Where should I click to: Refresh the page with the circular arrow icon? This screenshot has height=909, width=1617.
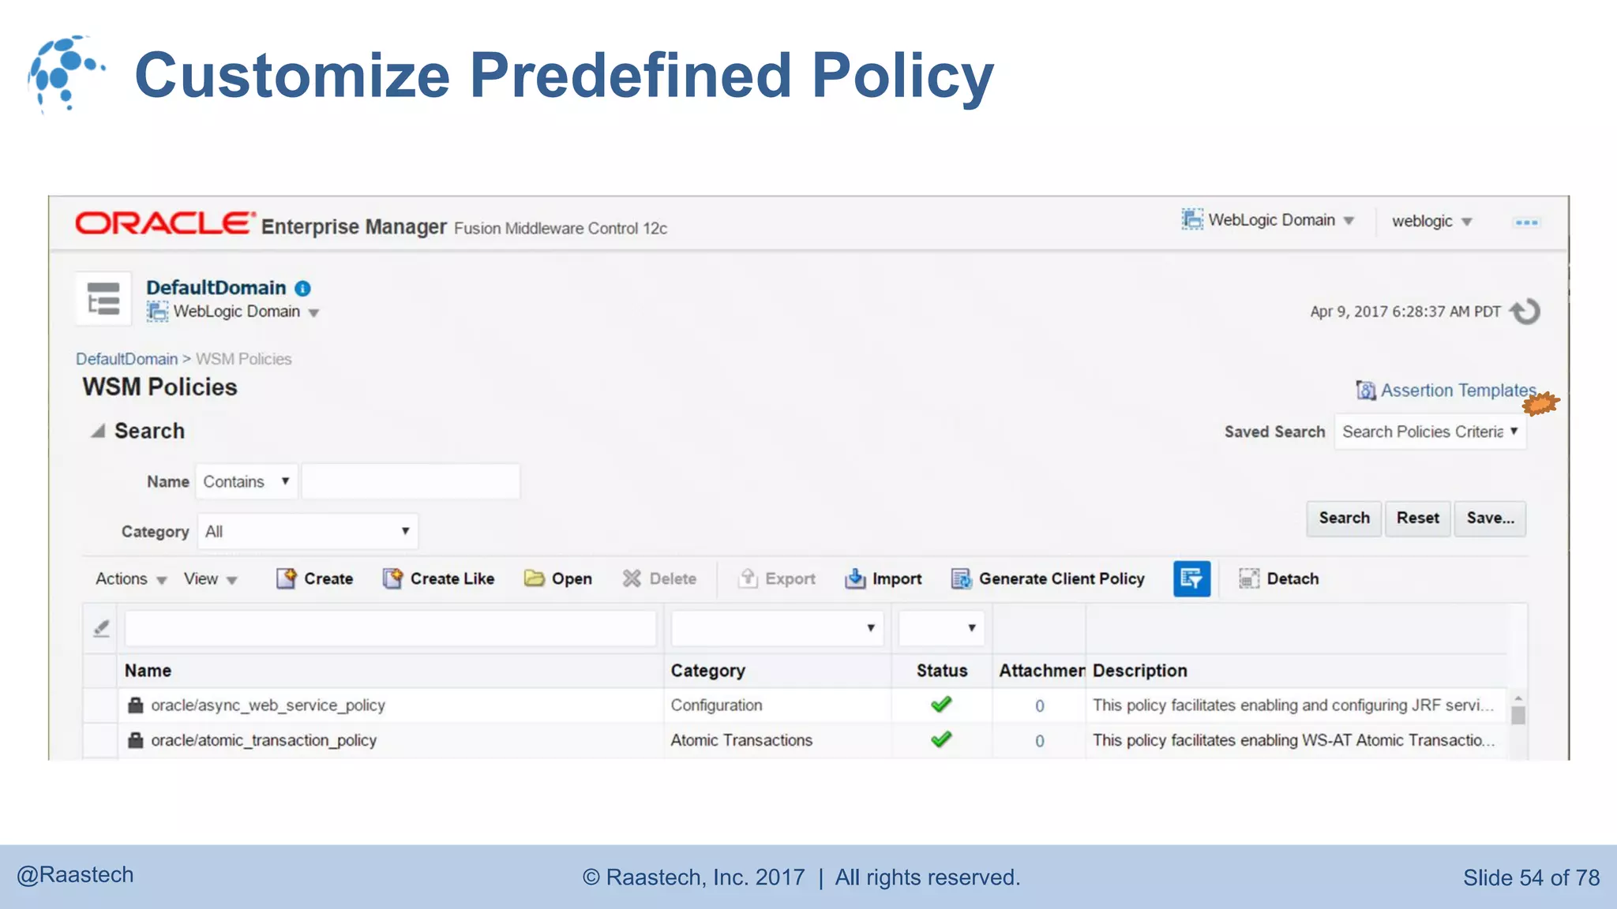pyautogui.click(x=1525, y=312)
